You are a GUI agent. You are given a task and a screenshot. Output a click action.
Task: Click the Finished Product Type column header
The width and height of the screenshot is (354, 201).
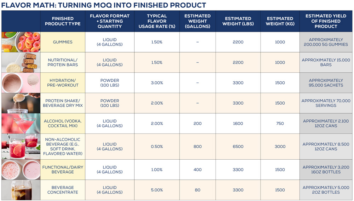pyautogui.click(x=63, y=21)
